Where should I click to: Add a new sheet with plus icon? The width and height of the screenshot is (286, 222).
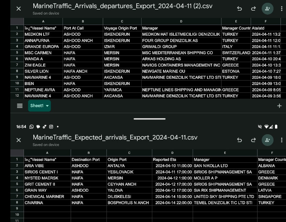click(x=279, y=106)
